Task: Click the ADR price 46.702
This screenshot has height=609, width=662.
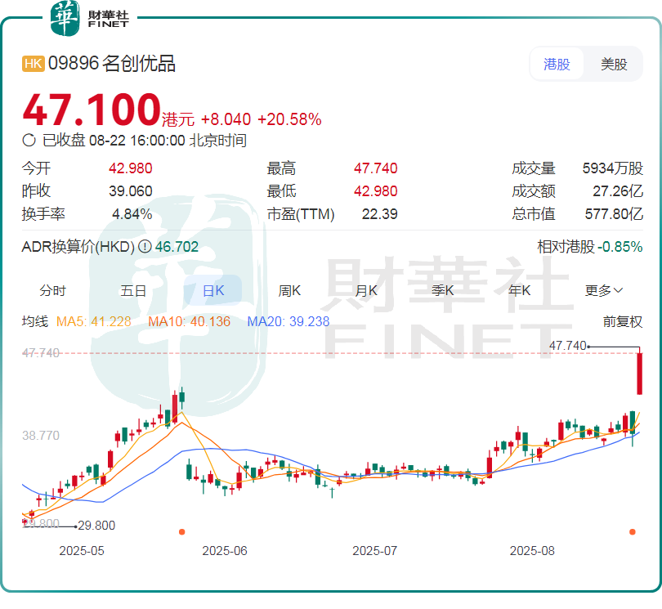Action: (x=177, y=246)
